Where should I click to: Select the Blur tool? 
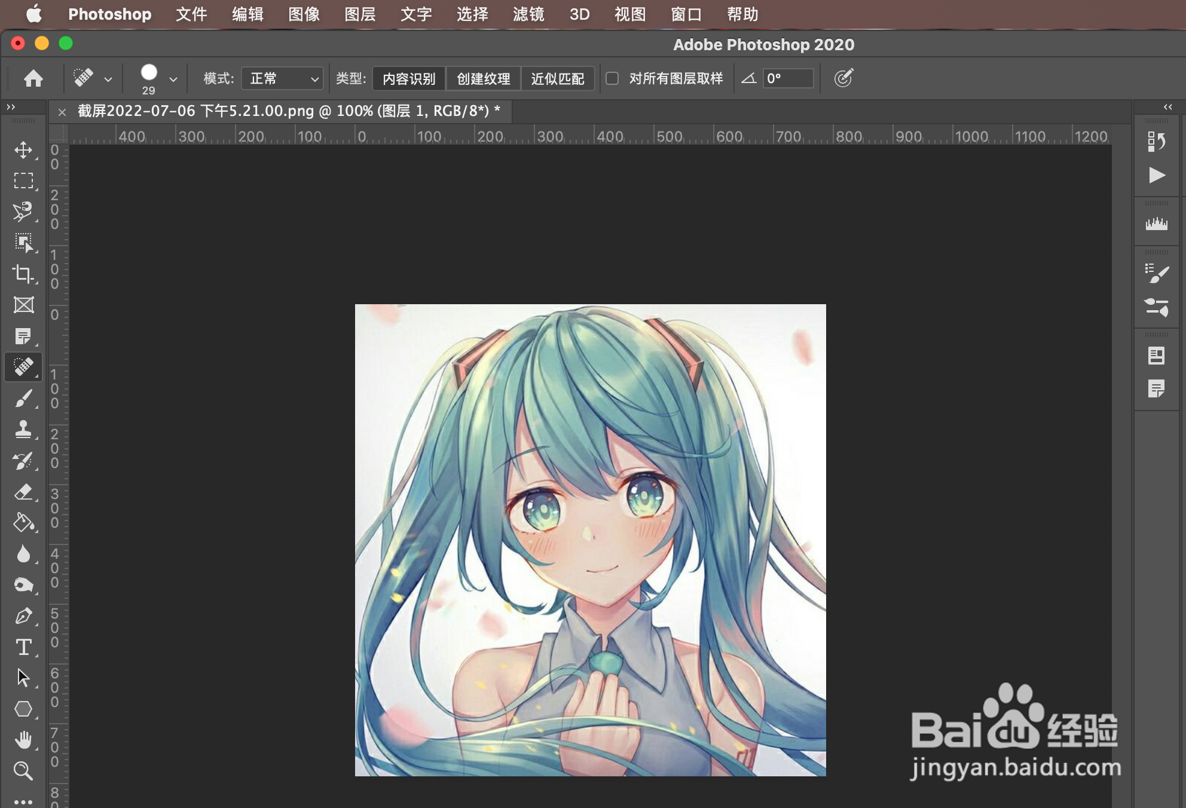(x=23, y=553)
